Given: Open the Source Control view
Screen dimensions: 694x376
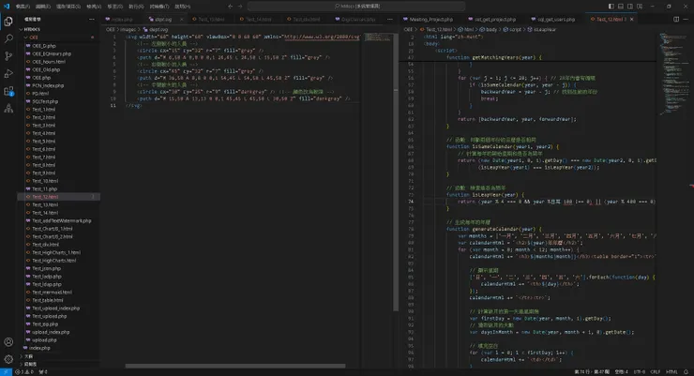Looking at the screenshot, I should tap(9, 57).
